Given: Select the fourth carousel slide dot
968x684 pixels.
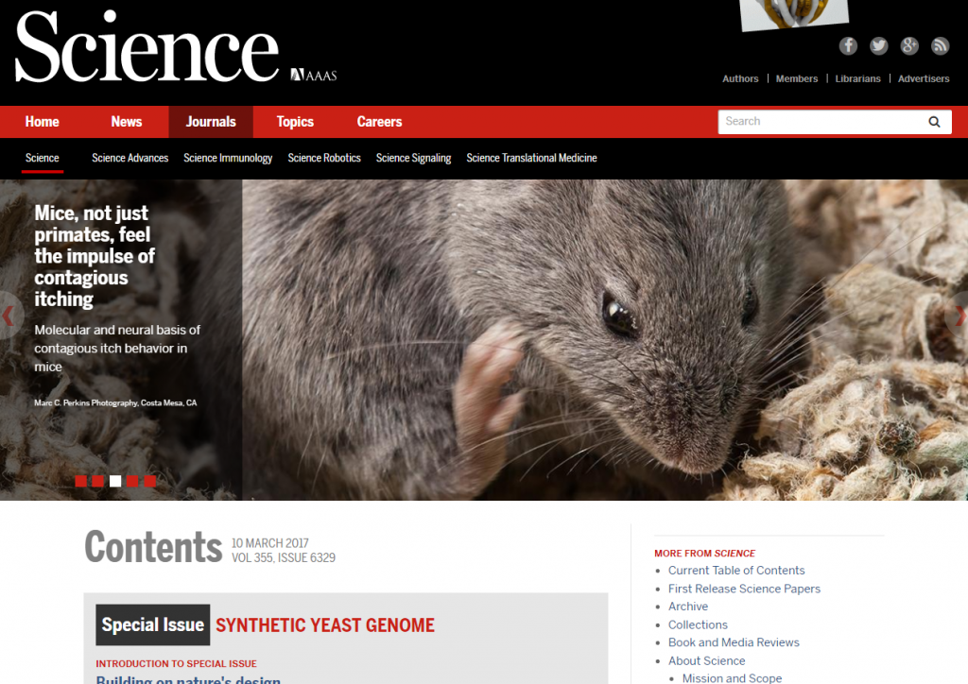Looking at the screenshot, I should (x=132, y=481).
